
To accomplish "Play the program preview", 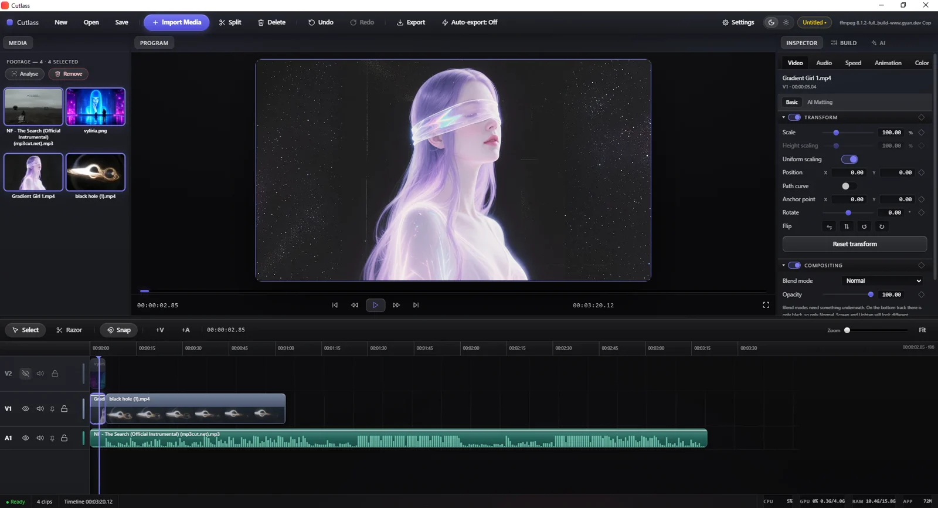I will [x=375, y=305].
